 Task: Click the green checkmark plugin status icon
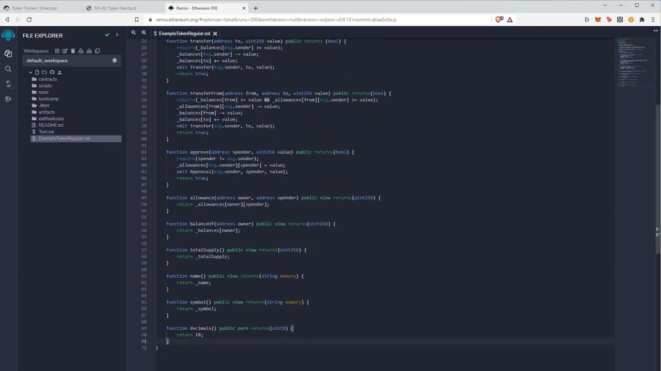click(107, 35)
